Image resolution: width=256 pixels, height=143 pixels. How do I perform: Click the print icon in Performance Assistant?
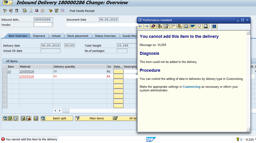click(206, 26)
